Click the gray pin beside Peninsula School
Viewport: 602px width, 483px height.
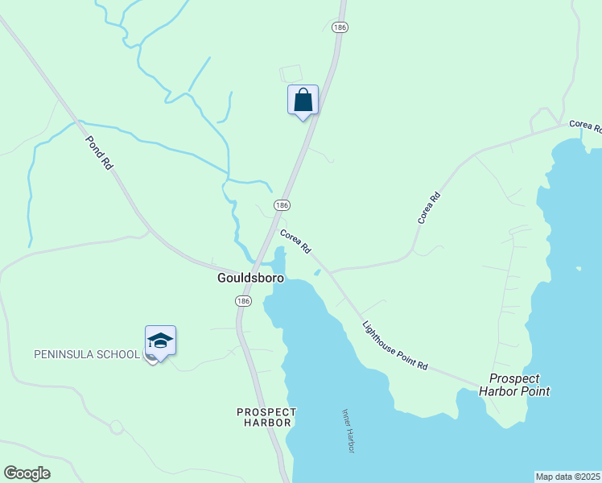pyautogui.click(x=149, y=358)
